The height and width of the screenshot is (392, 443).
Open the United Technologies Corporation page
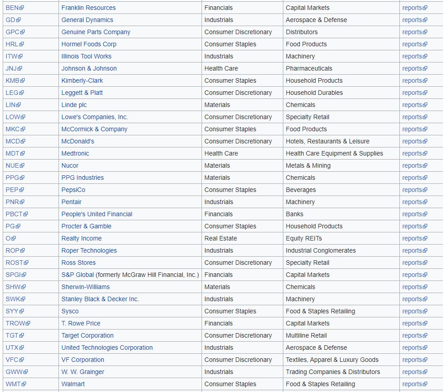point(107,347)
